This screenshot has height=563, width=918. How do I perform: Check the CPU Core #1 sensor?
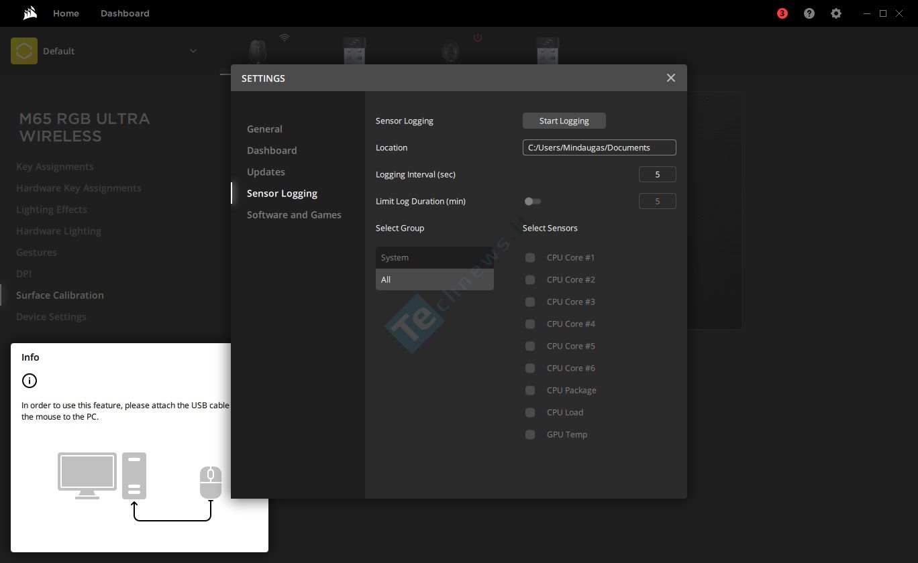pyautogui.click(x=530, y=257)
